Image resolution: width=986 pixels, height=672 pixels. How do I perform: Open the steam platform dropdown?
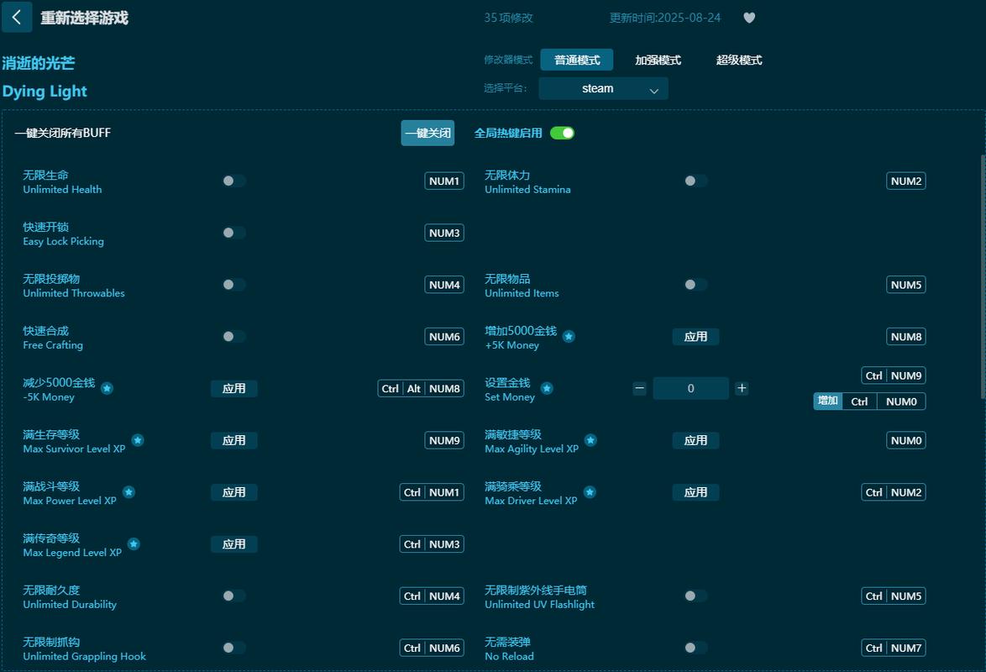[x=603, y=89]
